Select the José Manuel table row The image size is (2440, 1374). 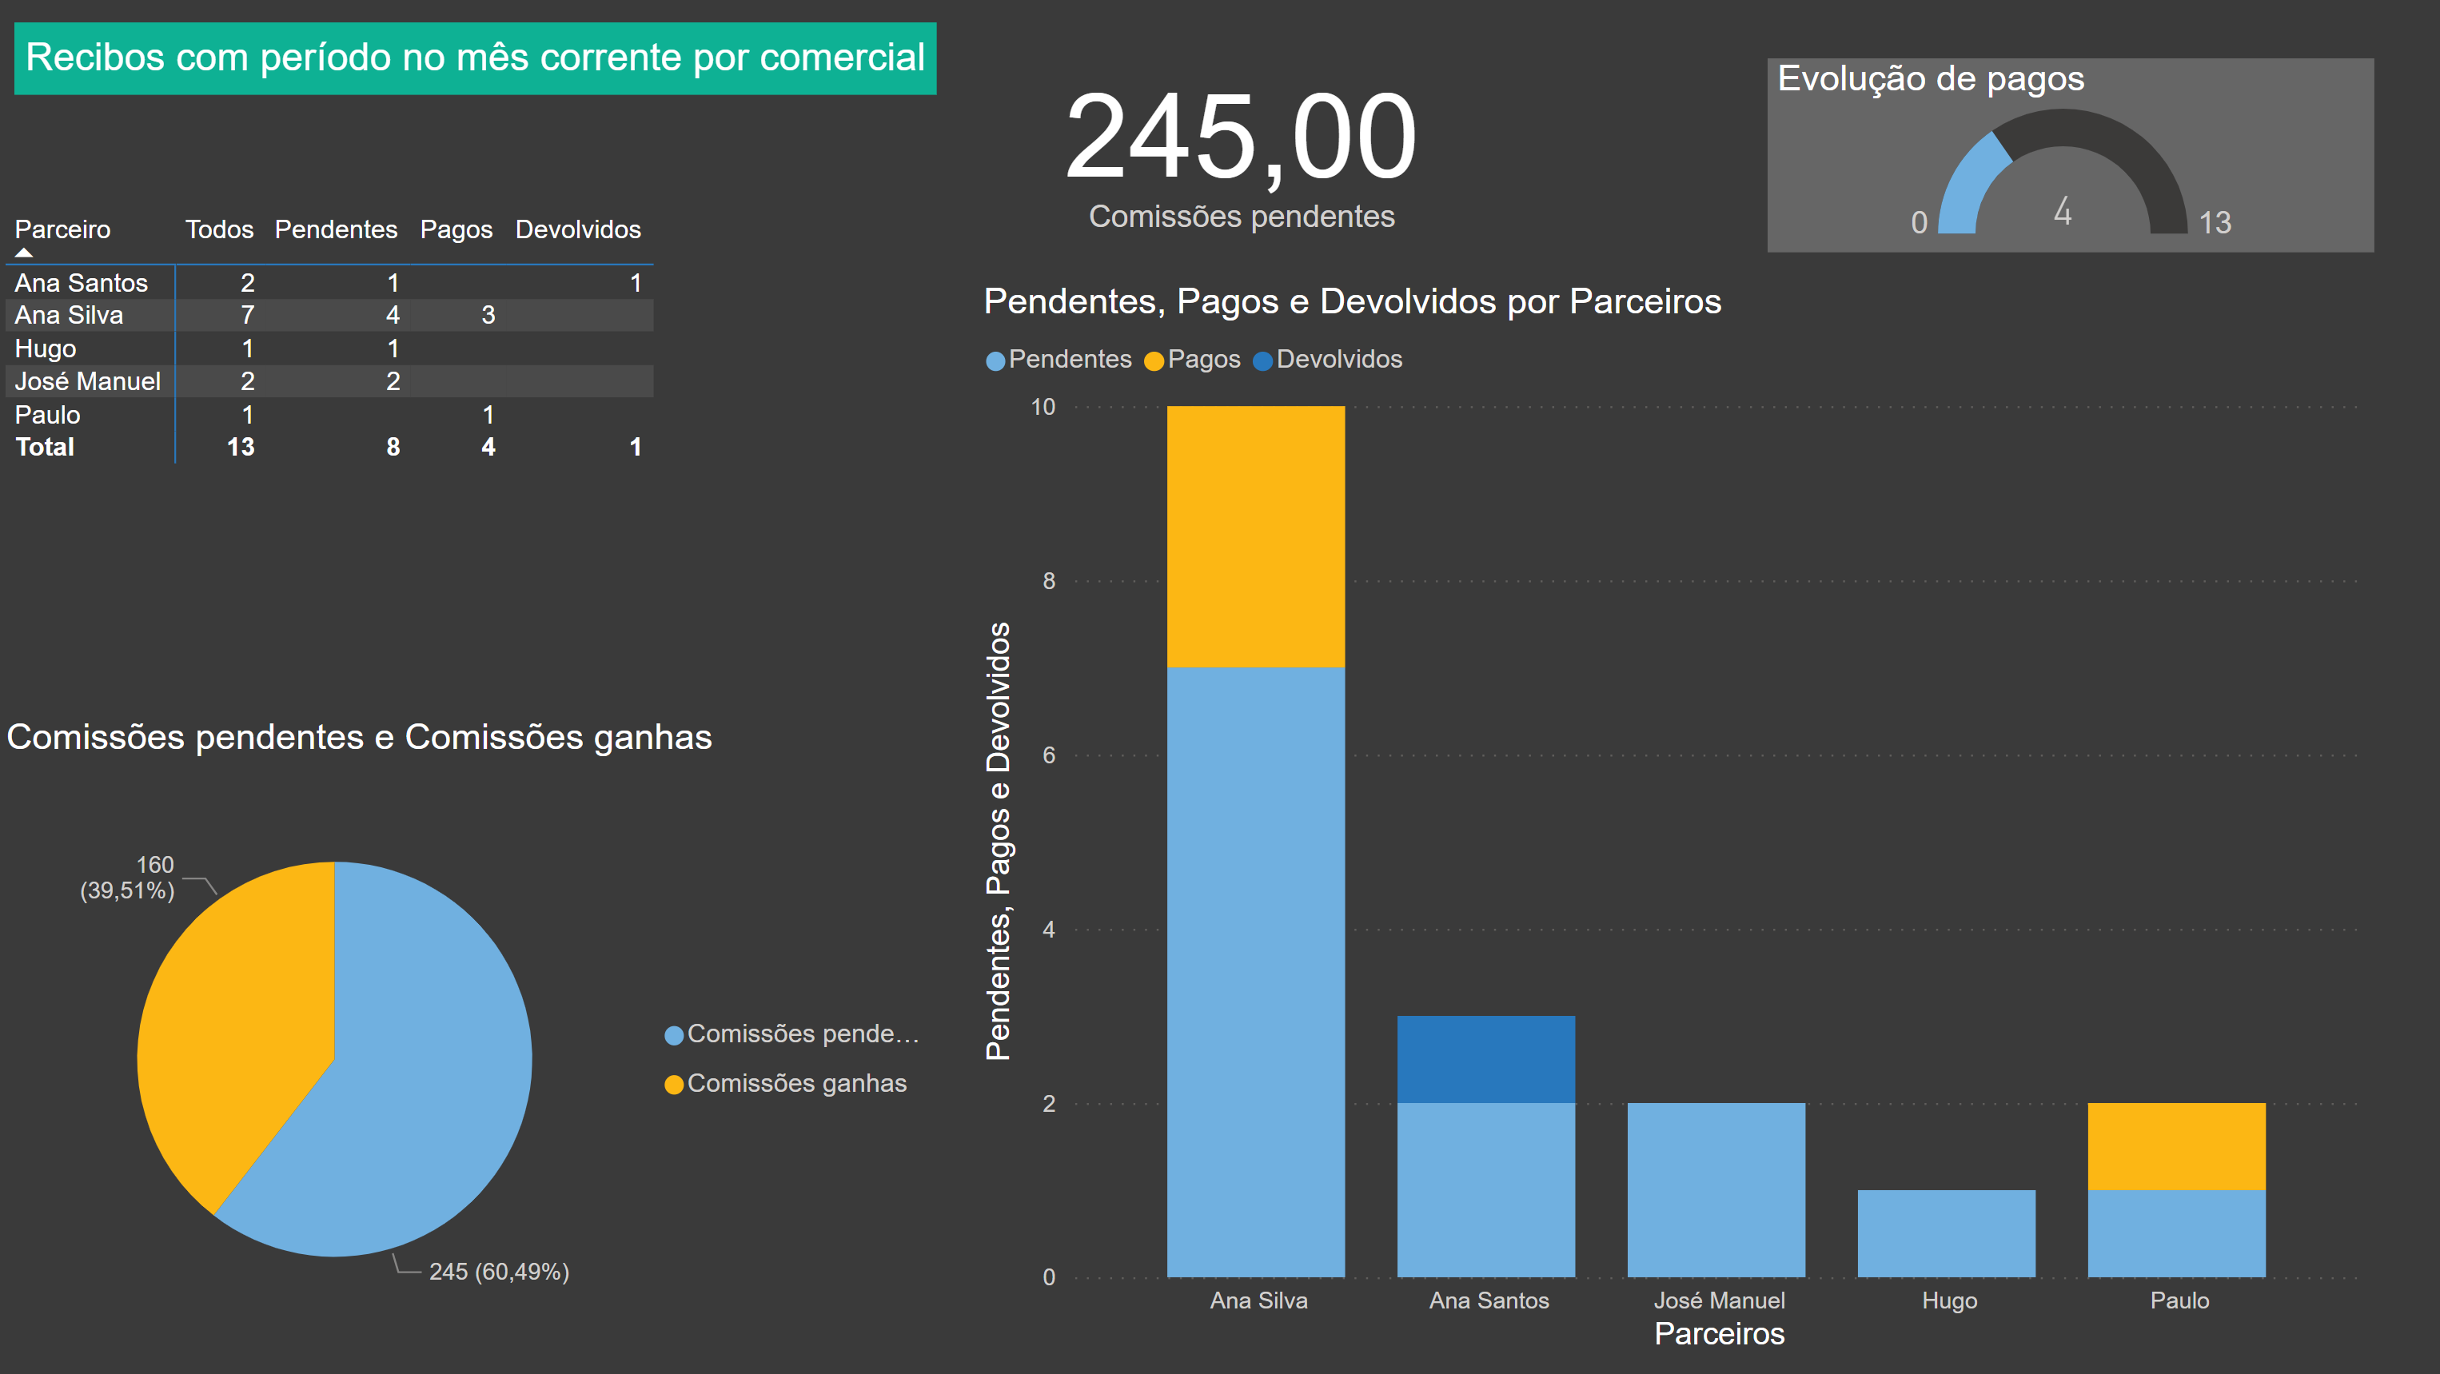coord(87,381)
